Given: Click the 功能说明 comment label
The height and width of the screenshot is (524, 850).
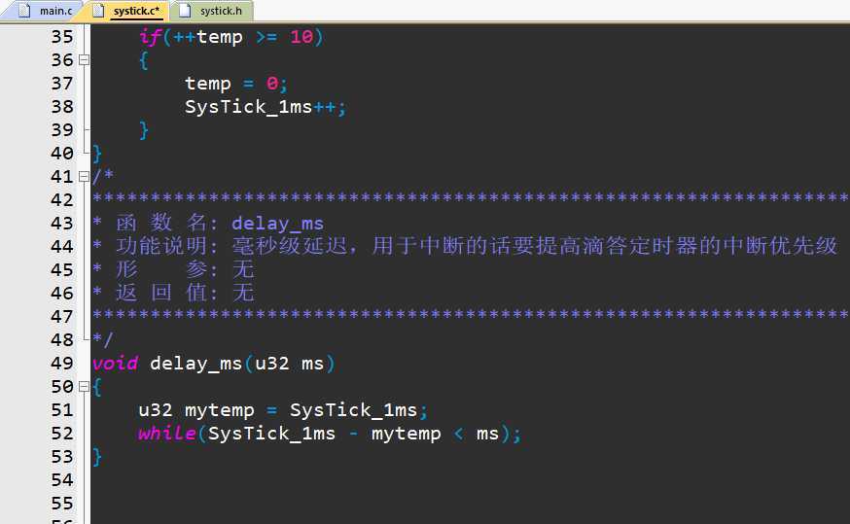Looking at the screenshot, I should pos(161,246).
